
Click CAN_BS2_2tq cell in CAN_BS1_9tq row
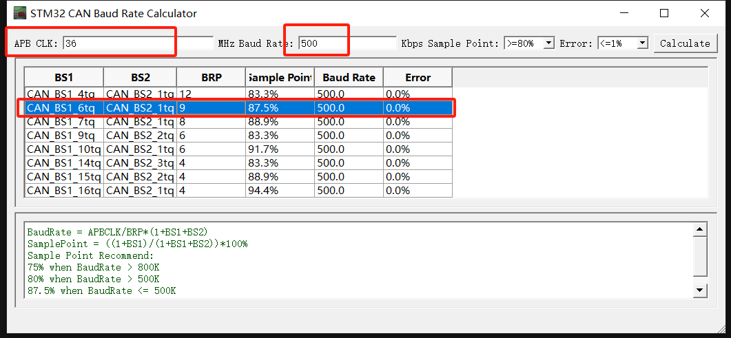coord(141,136)
